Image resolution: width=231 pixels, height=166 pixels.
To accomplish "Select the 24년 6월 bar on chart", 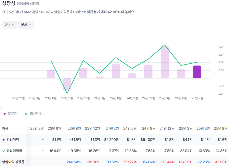I will (116, 71).
